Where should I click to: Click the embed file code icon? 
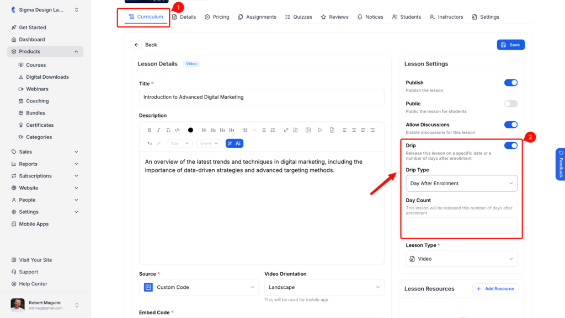tap(332, 130)
